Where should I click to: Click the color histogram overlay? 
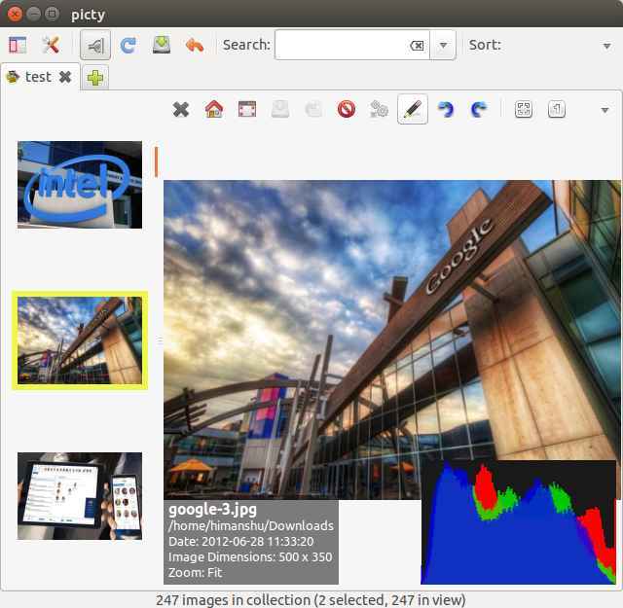coord(518,521)
